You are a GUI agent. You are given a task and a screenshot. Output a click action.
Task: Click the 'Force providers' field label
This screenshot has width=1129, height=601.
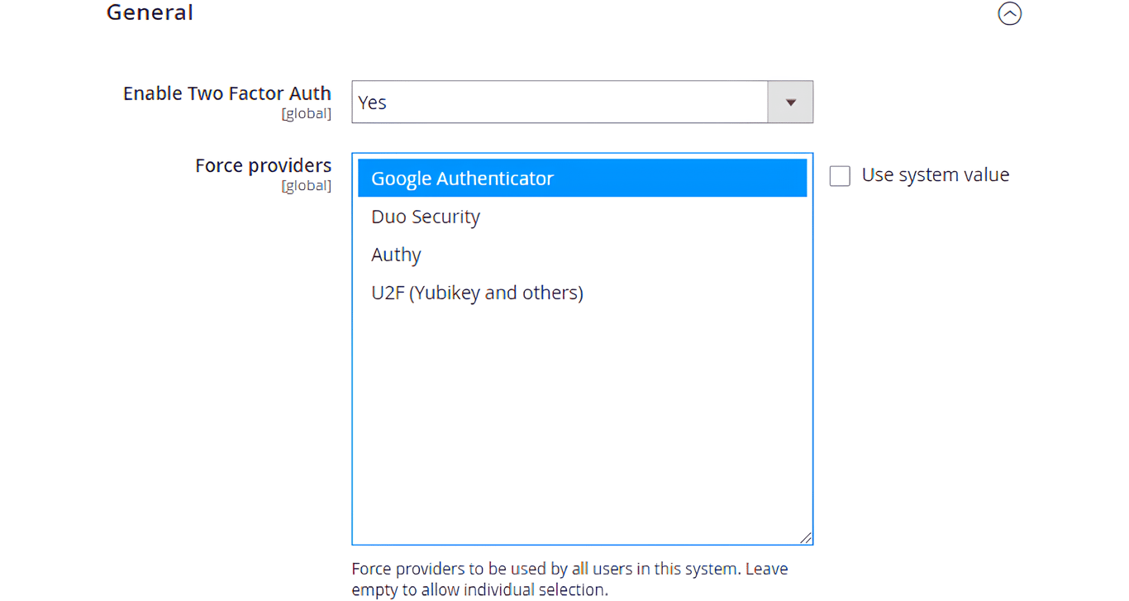263,165
